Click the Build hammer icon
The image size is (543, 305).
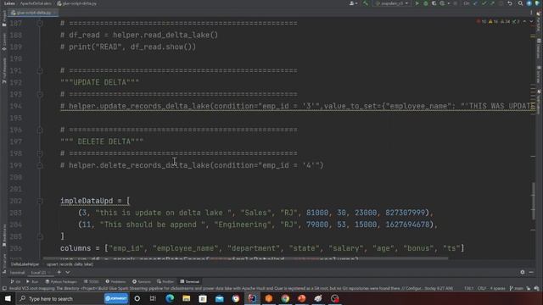click(x=366, y=3)
